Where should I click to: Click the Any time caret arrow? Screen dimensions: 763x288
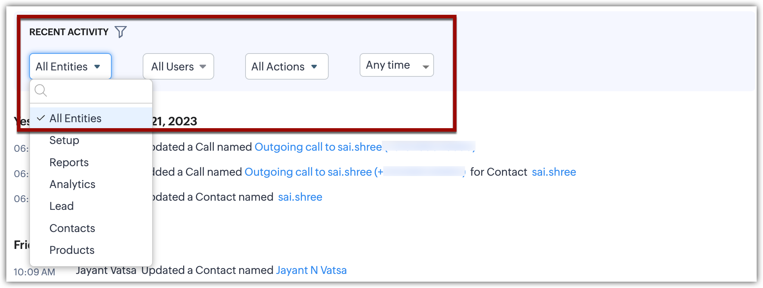426,67
